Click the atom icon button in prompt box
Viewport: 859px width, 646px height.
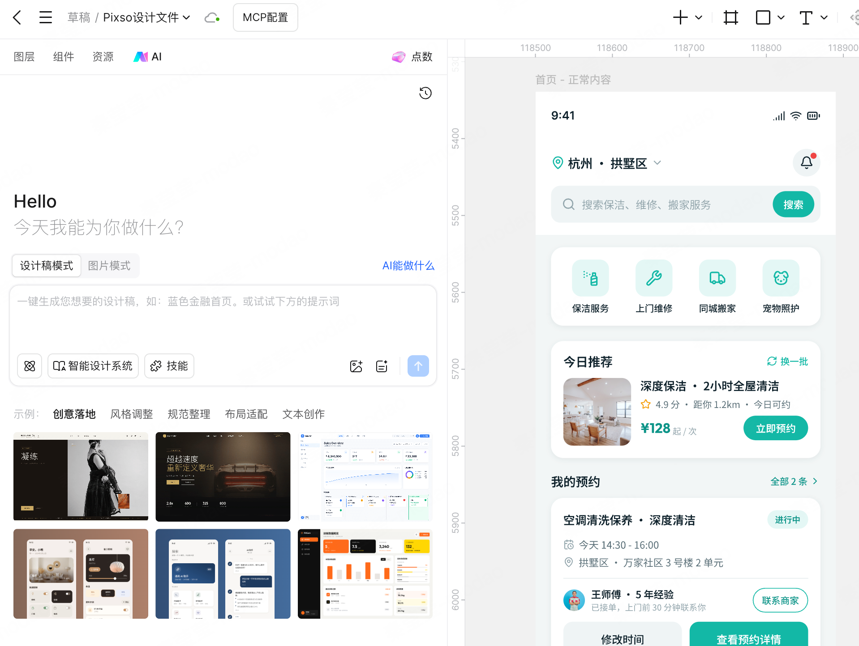30,366
